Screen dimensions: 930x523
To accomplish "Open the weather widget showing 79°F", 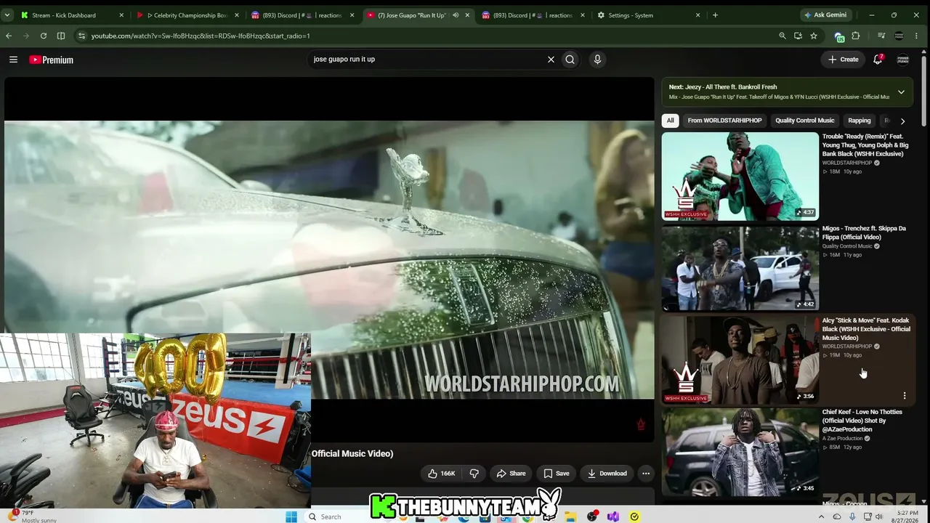I will [33, 516].
